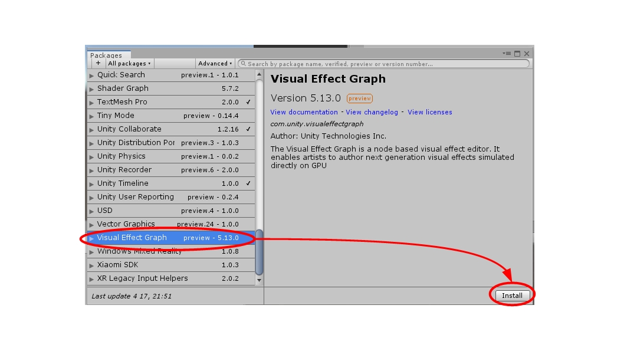Viewport: 624px width, 351px height.
Task: Click the com.unity.visualeffectgraph package name
Action: (x=317, y=124)
